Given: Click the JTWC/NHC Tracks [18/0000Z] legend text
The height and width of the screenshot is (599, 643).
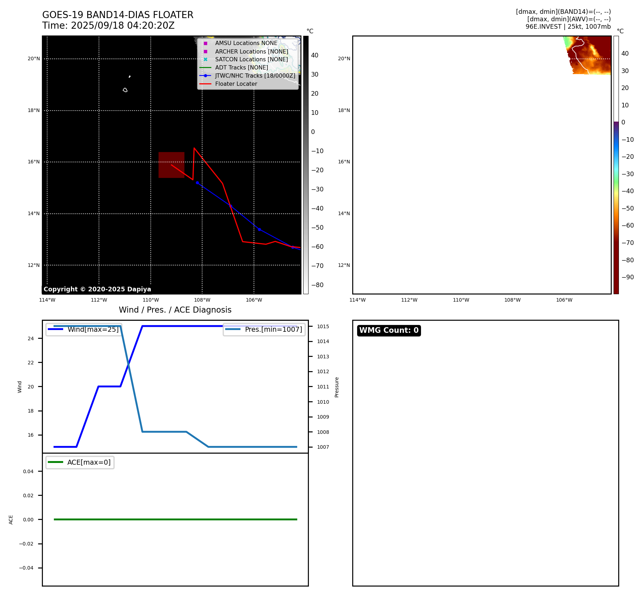Looking at the screenshot, I should click(x=255, y=75).
